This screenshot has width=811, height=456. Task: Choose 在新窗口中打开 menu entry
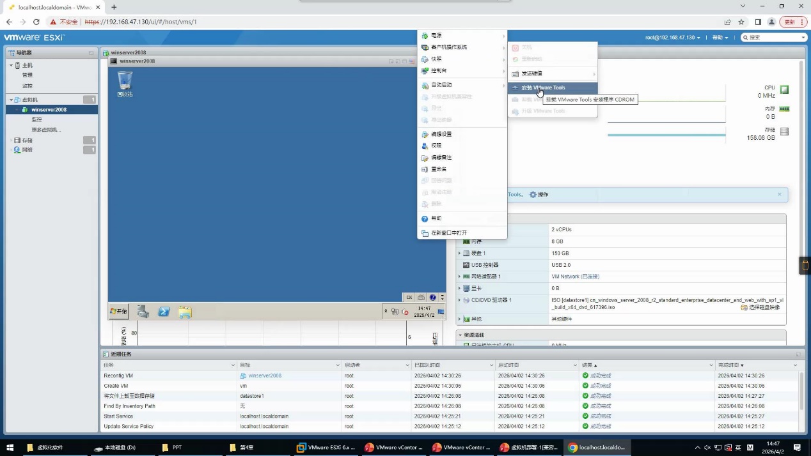pos(462,233)
